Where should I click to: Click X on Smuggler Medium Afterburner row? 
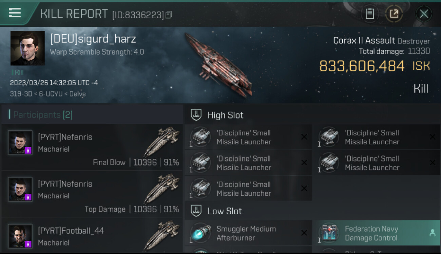304,233
